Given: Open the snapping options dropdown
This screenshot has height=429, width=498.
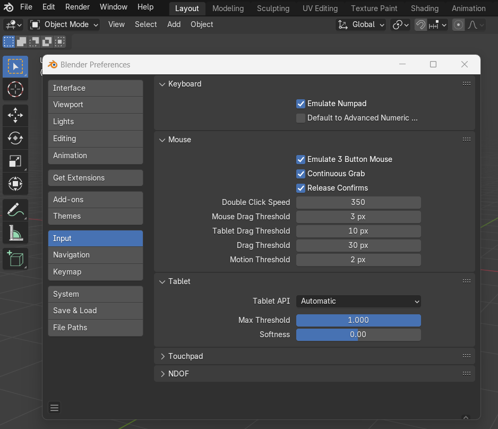Looking at the screenshot, I should pos(437,25).
